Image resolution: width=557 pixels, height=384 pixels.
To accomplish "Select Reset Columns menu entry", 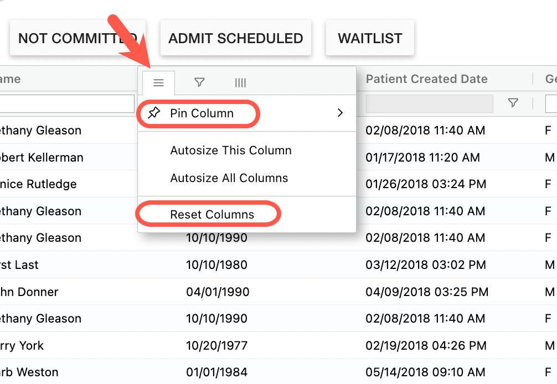I will [212, 215].
